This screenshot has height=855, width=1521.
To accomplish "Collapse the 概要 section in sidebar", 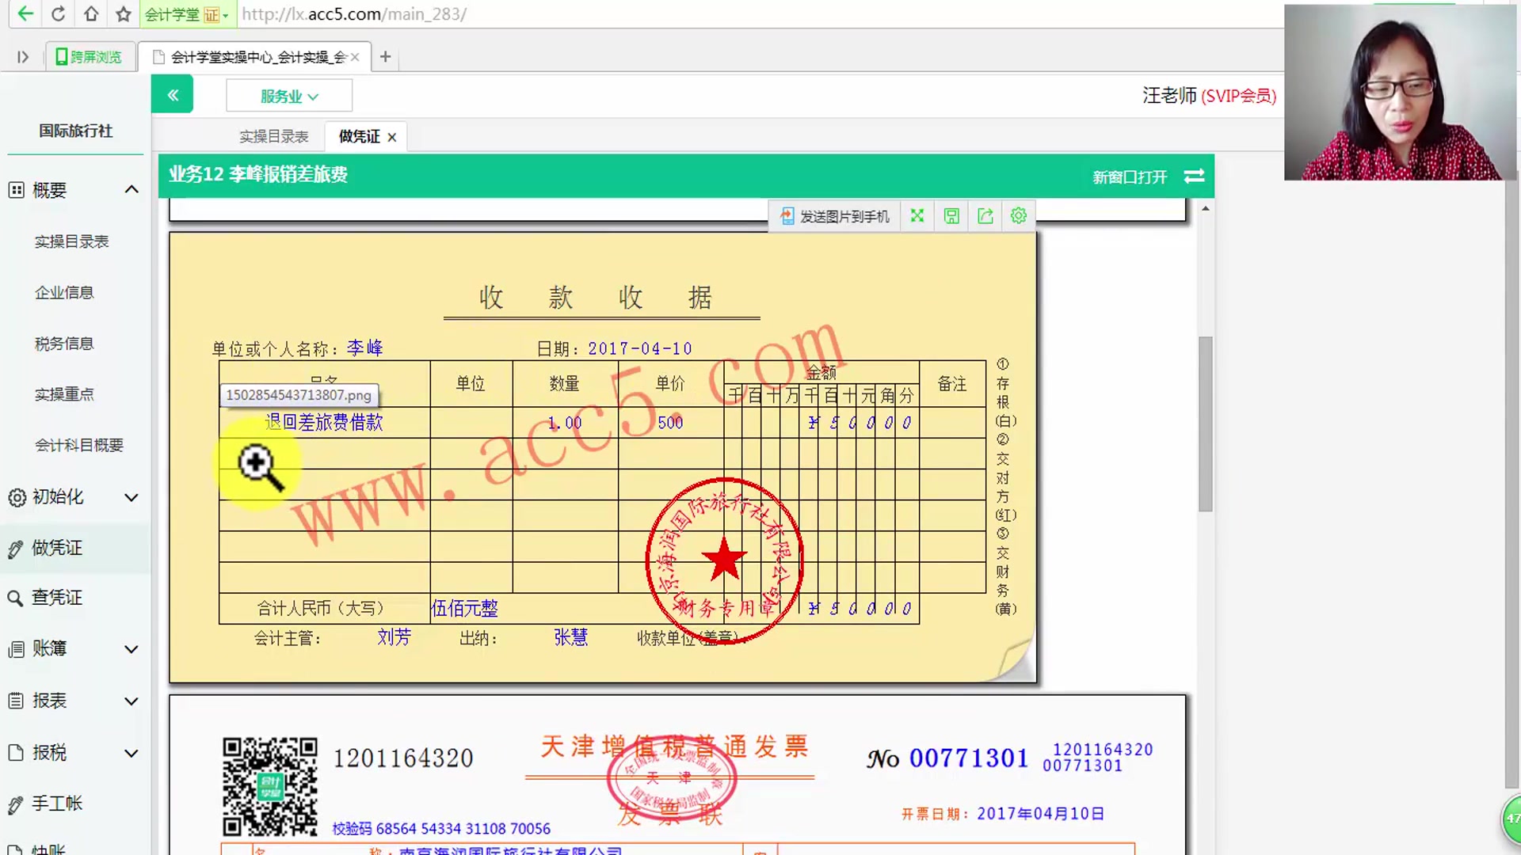I will coord(131,189).
